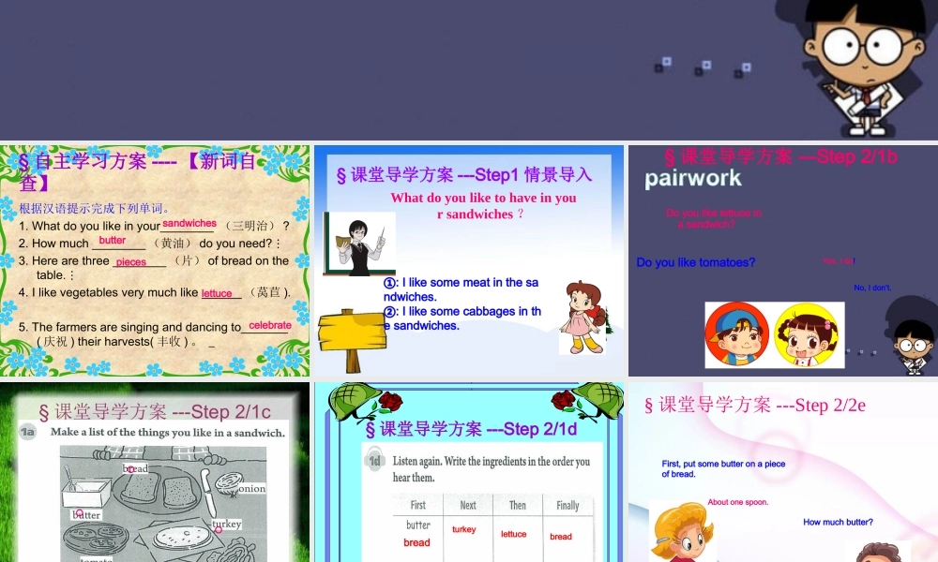Click the teacher at blackboard illustration
This screenshot has width=938, height=562.
tap(361, 244)
